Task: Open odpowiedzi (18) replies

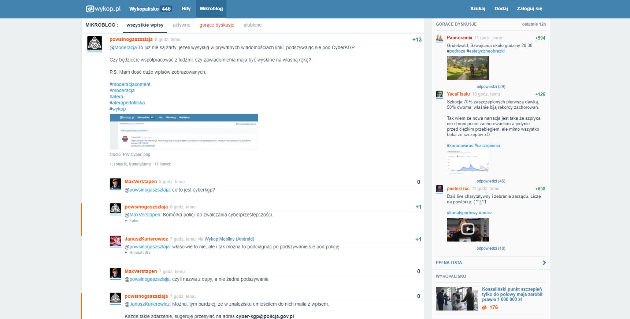Action: 491,248
